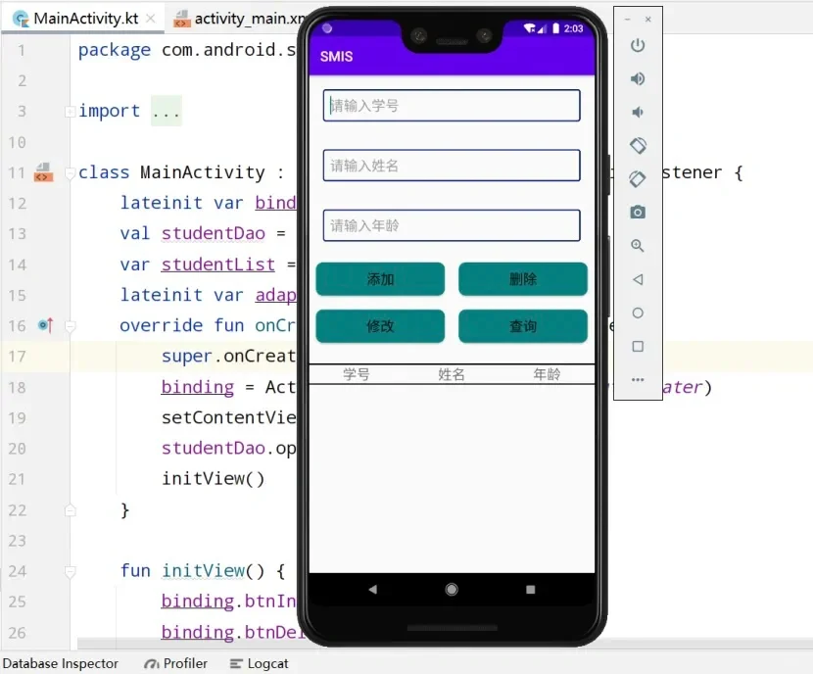Turn up volume via emulator volume-up icon

click(x=637, y=78)
